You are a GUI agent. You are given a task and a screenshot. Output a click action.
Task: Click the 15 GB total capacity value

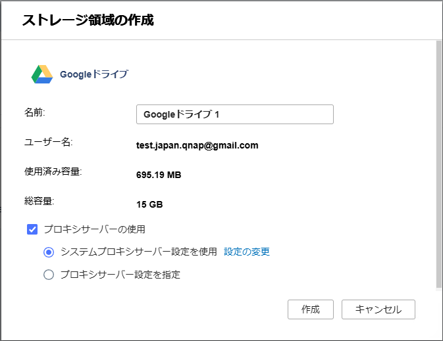[x=149, y=204]
